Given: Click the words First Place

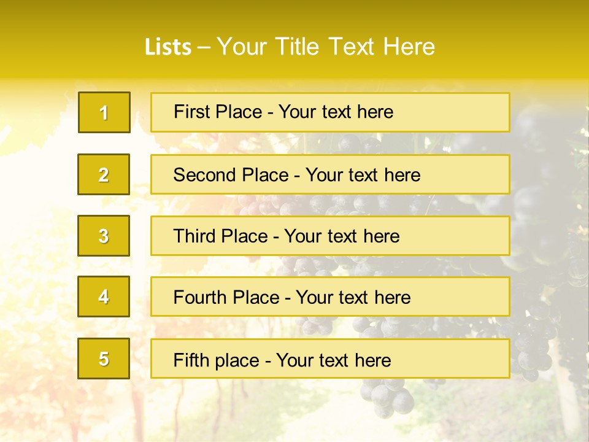Looking at the screenshot, I should coord(218,112).
